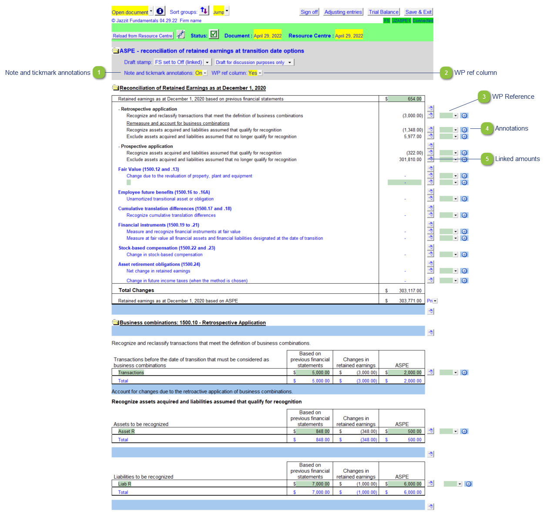Click the Sort groups arrows icon
This screenshot has width=547, height=514.
(204, 11)
